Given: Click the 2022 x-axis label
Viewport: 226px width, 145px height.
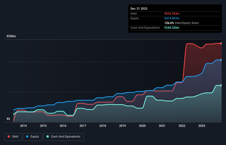Looking at the screenshot, I should [182, 126].
